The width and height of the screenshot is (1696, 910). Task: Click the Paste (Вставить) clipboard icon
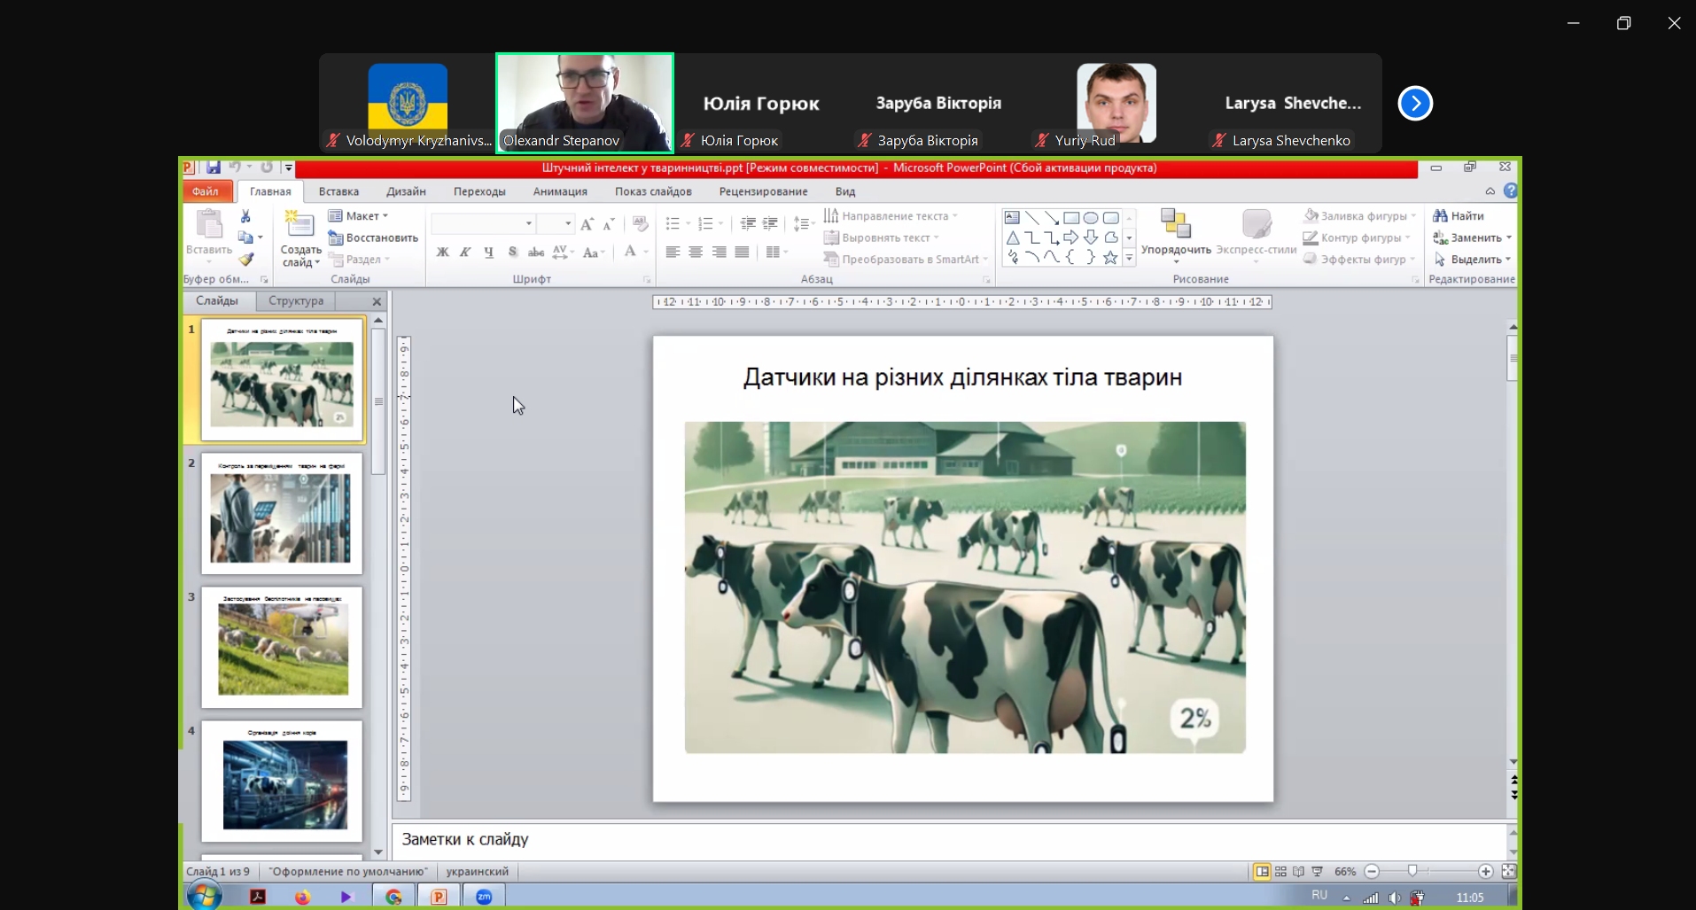(x=209, y=226)
